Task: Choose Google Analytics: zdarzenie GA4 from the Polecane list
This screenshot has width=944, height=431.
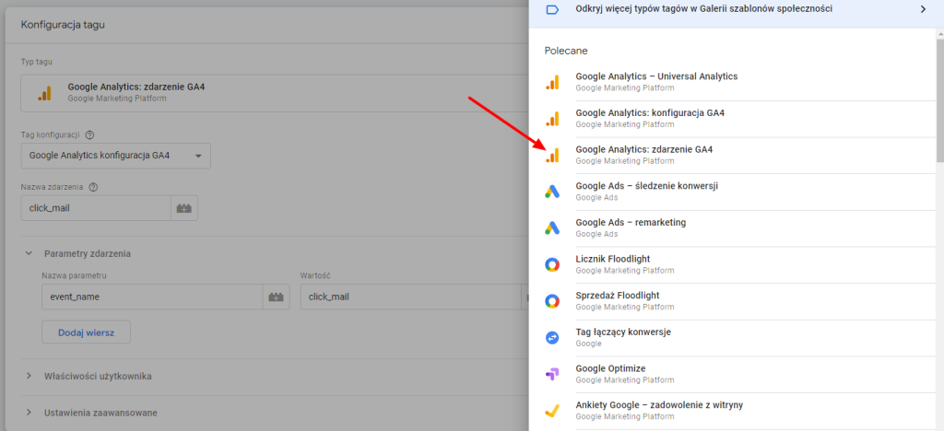Action: point(734,155)
